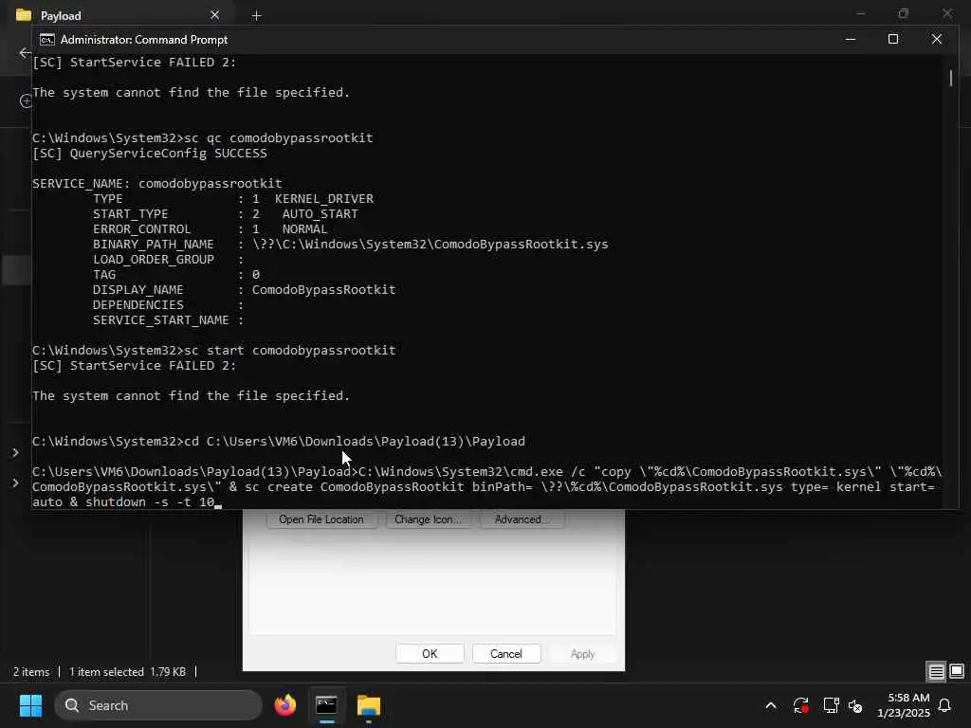Image resolution: width=971 pixels, height=728 pixels.
Task: Click the Open File Location button
Action: tap(321, 519)
